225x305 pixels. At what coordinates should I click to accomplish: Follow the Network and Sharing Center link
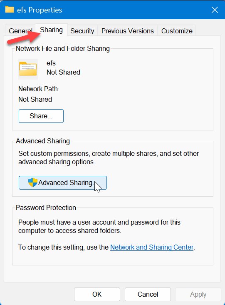(x=152, y=247)
